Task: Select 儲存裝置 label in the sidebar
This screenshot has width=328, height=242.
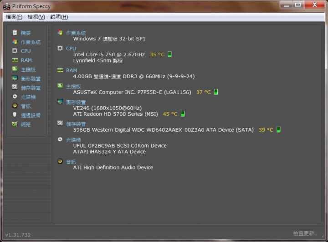Action: (x=31, y=88)
